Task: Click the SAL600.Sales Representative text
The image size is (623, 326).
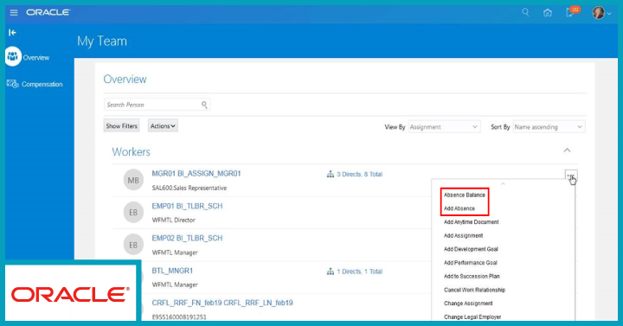Action: coord(189,189)
